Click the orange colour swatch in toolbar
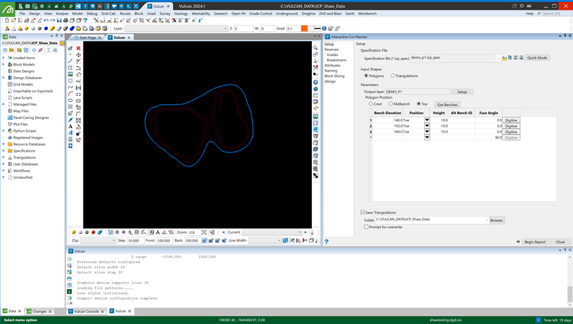Image resolution: width=573 pixels, height=324 pixels. pos(304,28)
